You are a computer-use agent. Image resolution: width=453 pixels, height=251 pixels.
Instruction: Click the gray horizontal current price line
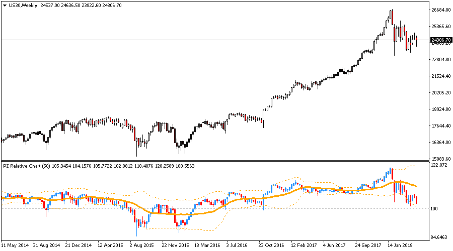pos(201,40)
